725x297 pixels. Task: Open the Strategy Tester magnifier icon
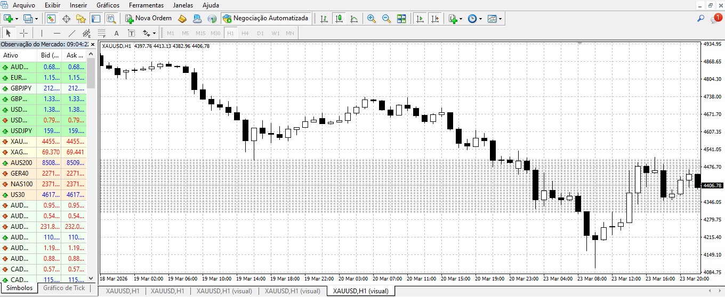coord(111,19)
